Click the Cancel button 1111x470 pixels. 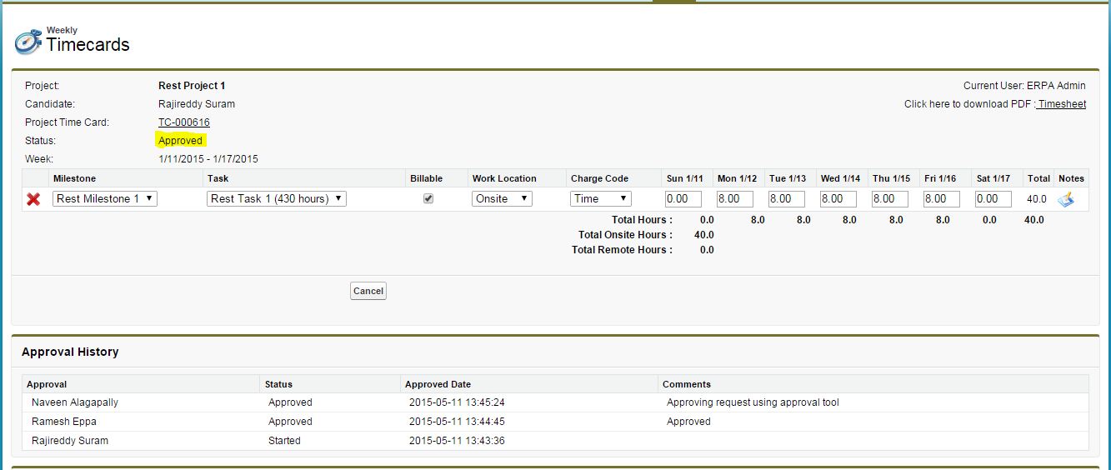[x=368, y=291]
